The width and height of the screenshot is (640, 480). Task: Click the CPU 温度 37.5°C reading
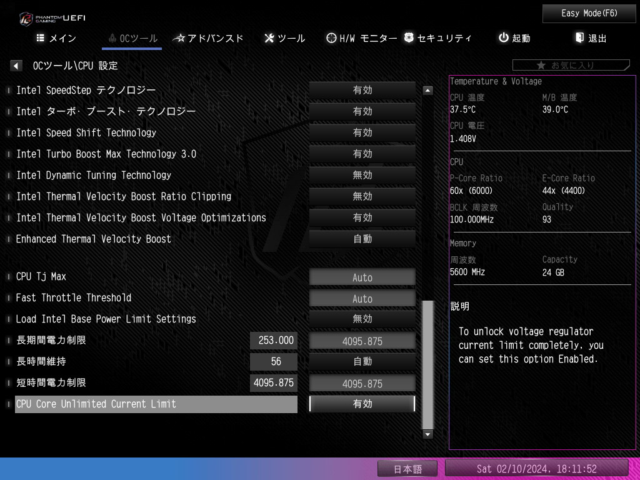(462, 109)
